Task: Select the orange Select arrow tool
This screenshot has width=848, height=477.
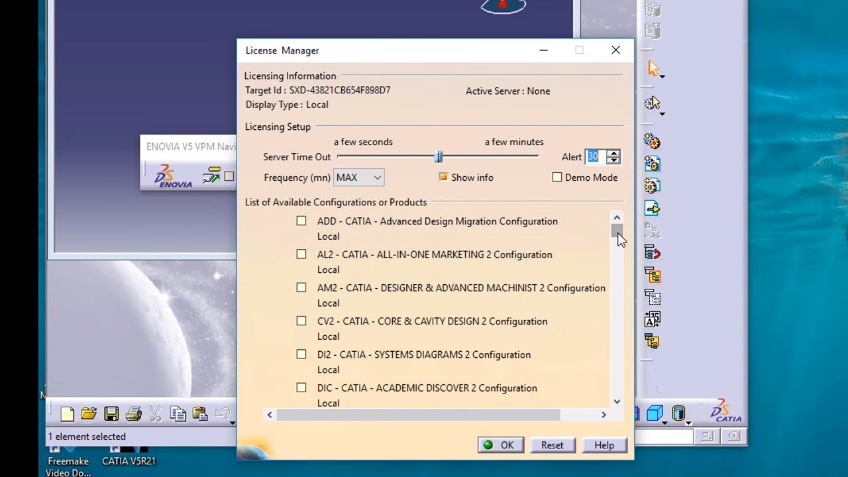Action: point(653,68)
